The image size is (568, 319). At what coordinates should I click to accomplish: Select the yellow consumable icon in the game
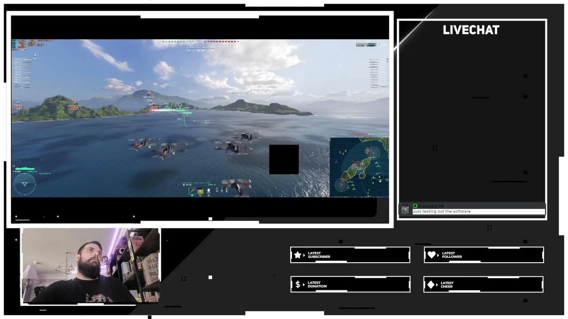[x=200, y=191]
